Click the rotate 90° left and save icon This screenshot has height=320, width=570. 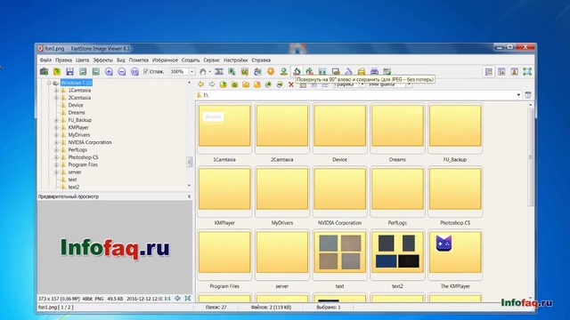pos(297,71)
